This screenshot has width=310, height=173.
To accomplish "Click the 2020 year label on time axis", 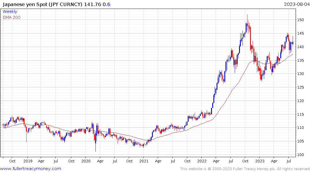I will click(x=86, y=161).
